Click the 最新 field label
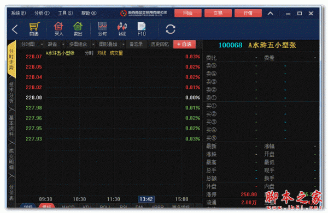Screen dimensions: 328x213 (x=211, y=146)
